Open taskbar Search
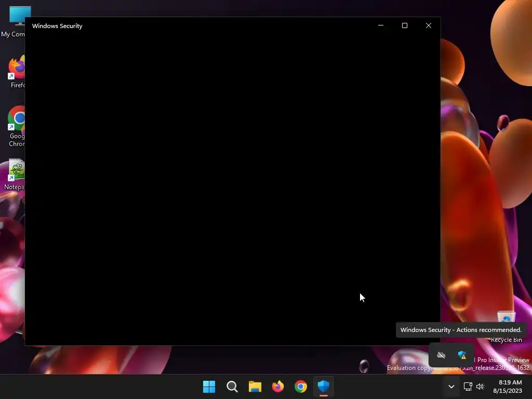This screenshot has height=399, width=532. pyautogui.click(x=232, y=387)
